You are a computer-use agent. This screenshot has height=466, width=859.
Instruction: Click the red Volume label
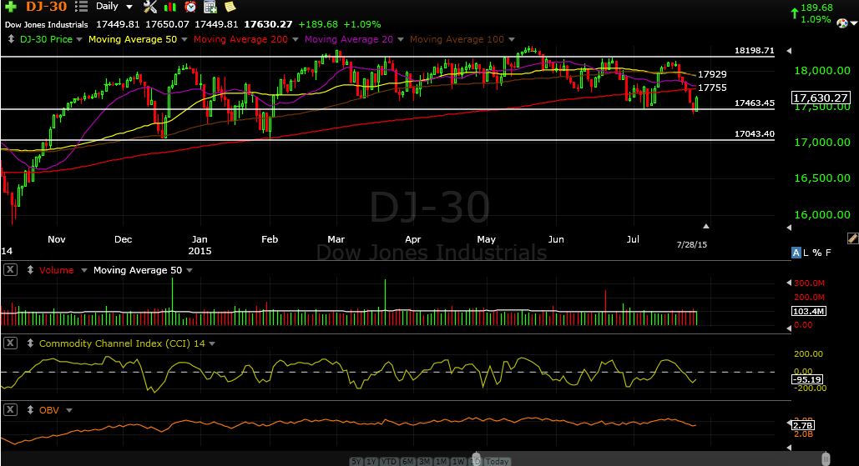(x=57, y=270)
